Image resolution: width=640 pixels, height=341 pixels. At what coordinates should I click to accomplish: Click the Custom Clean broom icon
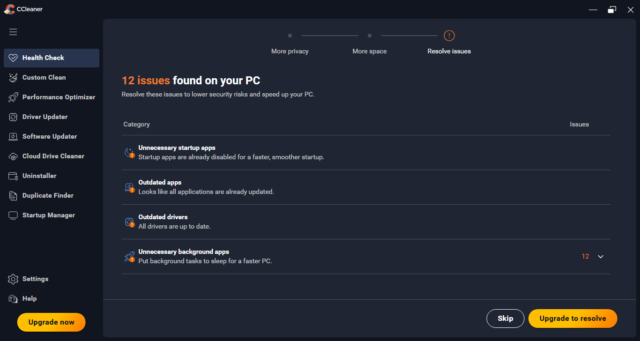click(x=13, y=78)
